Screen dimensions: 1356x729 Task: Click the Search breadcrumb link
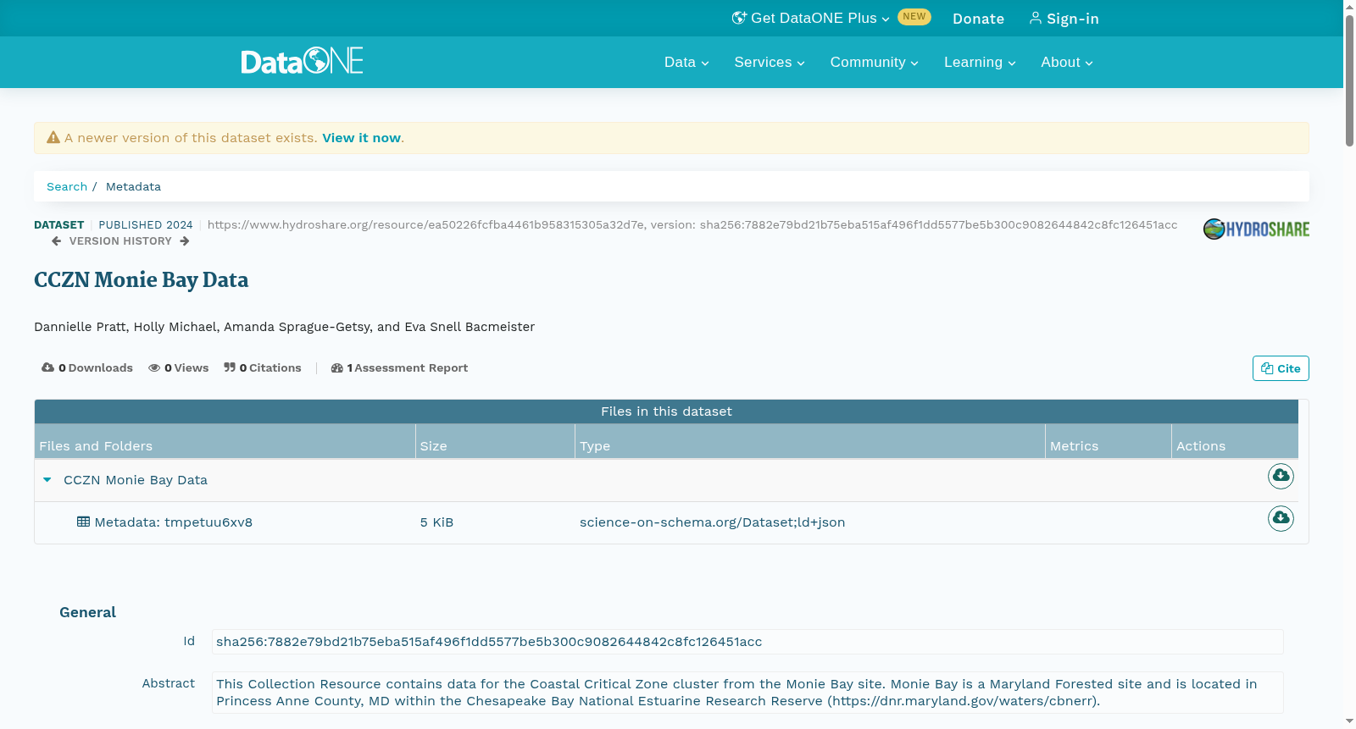[x=67, y=186]
